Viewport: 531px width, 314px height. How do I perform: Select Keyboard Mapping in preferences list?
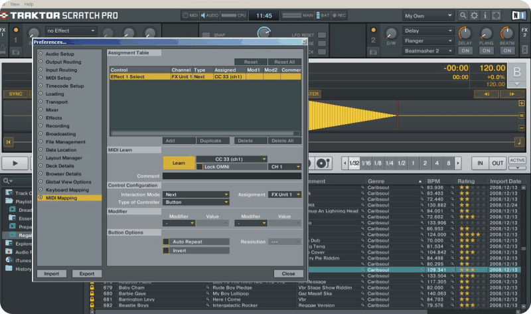tap(68, 189)
